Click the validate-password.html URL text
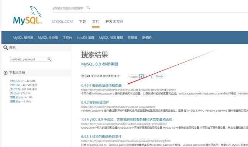Image resolution: width=248 pixels, height=147 pixels. coord(118,107)
